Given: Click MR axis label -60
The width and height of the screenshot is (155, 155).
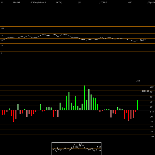Looking at the screenshot, I should (x=151, y=127).
